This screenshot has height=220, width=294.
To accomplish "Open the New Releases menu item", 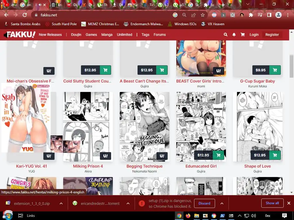I will (x=50, y=35).
